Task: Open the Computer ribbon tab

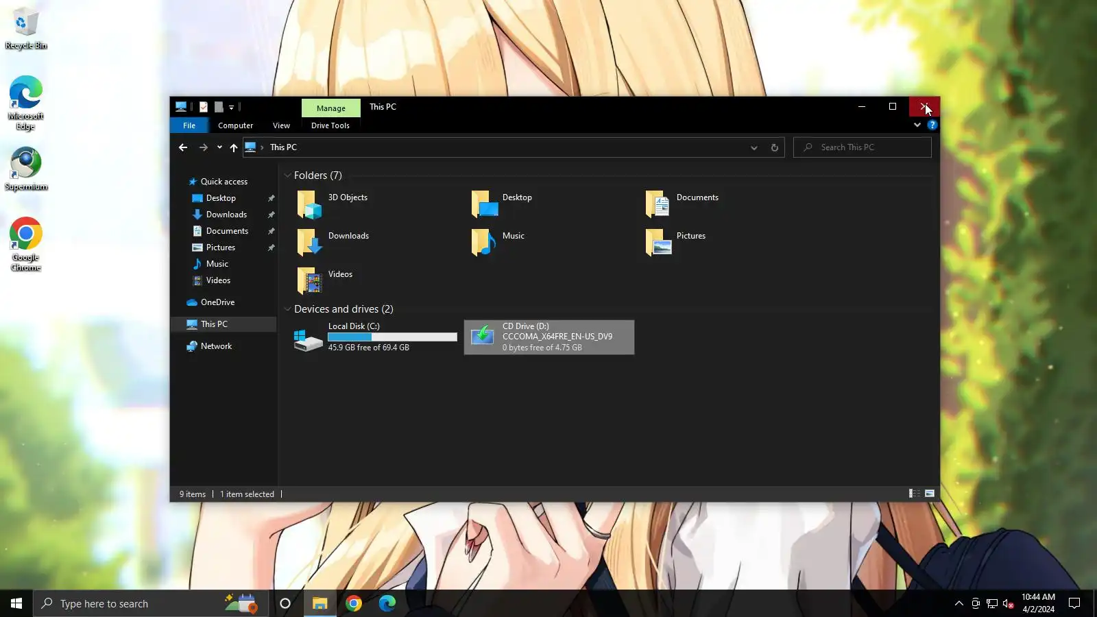Action: 235,125
